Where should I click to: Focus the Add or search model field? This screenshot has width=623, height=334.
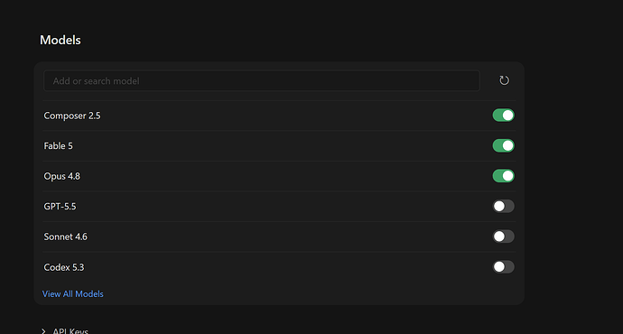pyautogui.click(x=262, y=80)
